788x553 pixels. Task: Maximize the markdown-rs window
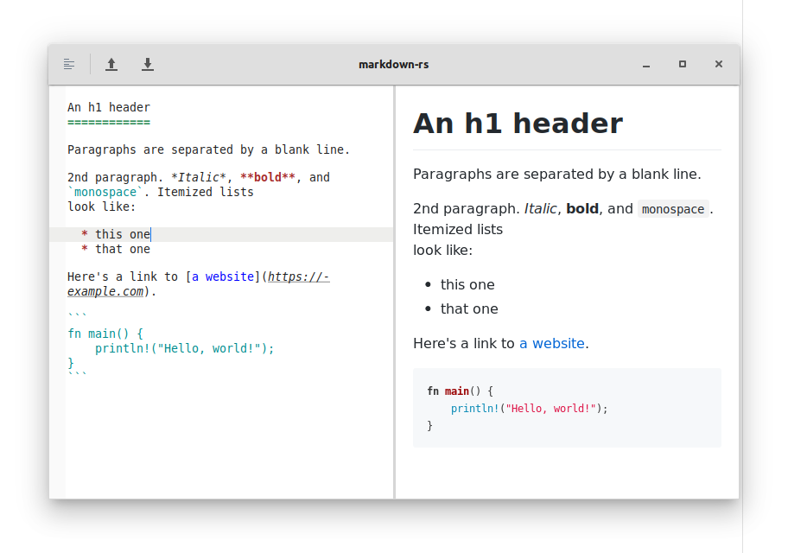click(683, 64)
